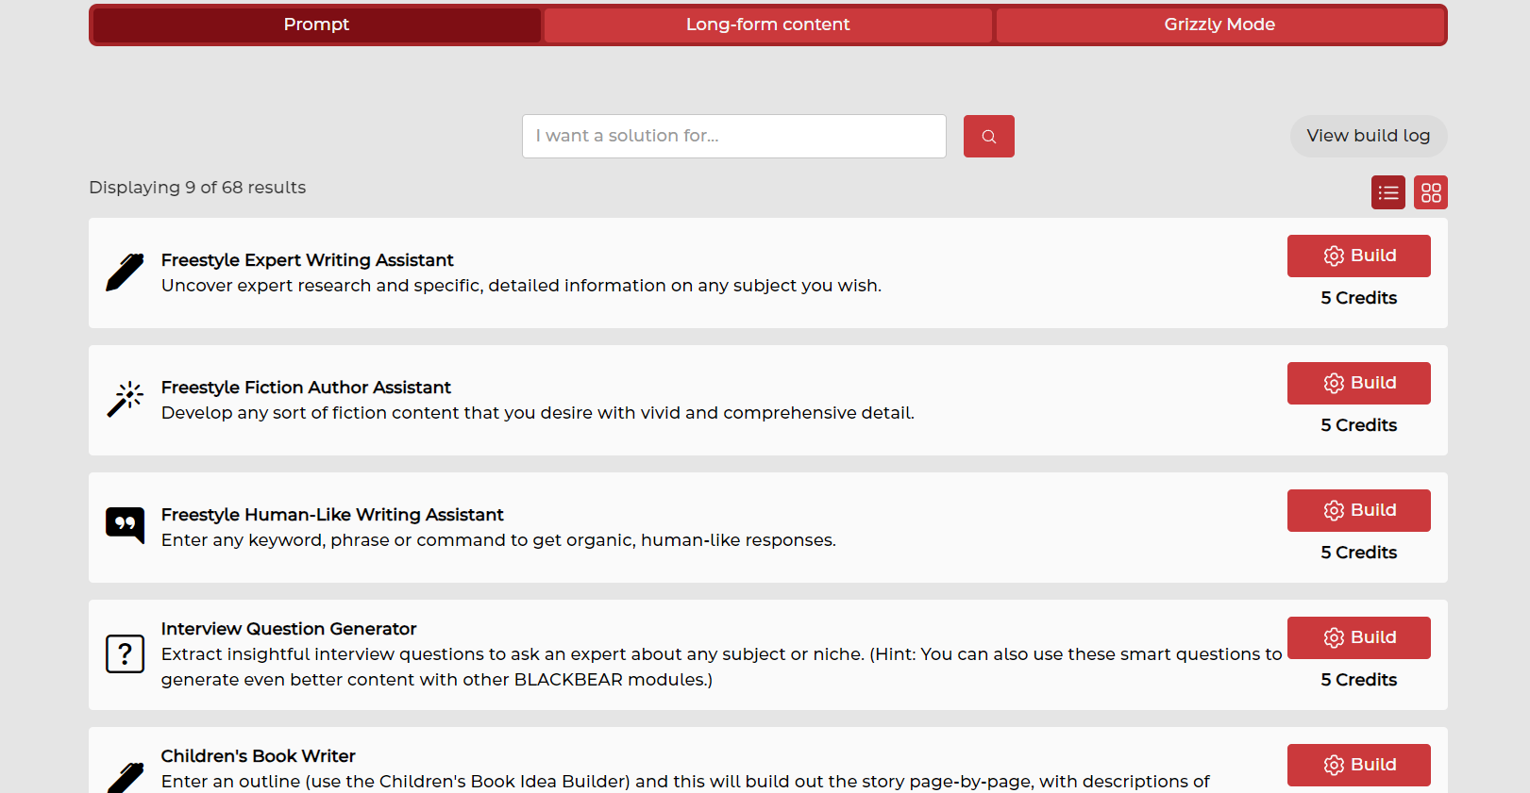Switch to grid view layout
The height and width of the screenshot is (793, 1530).
point(1430,192)
